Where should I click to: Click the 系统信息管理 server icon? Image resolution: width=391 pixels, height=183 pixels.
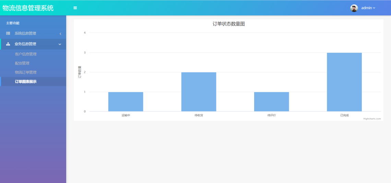tap(8, 33)
